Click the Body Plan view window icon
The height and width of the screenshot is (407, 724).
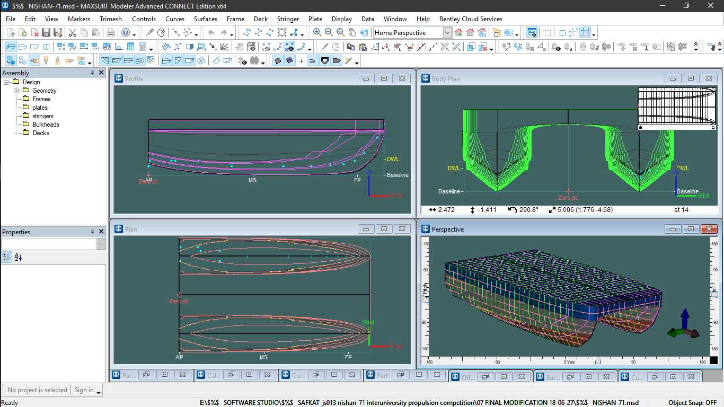(46, 47)
